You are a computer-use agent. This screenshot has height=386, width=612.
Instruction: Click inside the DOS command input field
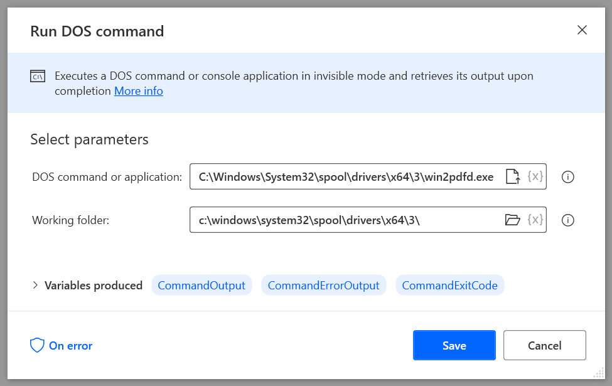(x=345, y=176)
